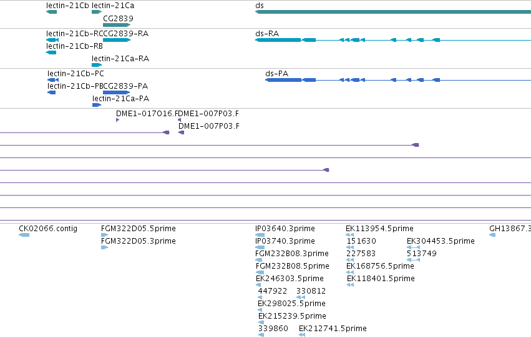
Task: Click the EK118401.5prime label
Action: pos(381,279)
